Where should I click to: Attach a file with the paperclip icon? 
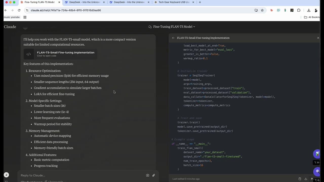(x=153, y=175)
